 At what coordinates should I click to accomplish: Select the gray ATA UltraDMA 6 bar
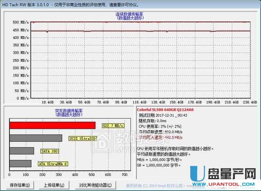[20, 163]
